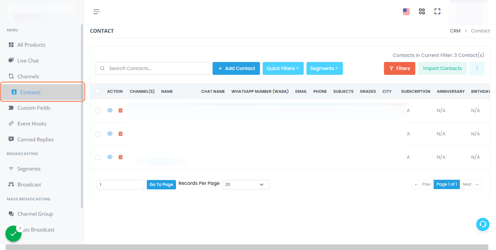Click the Channels sidebar icon
Viewport: 496px width, 250px height.
pos(11,76)
